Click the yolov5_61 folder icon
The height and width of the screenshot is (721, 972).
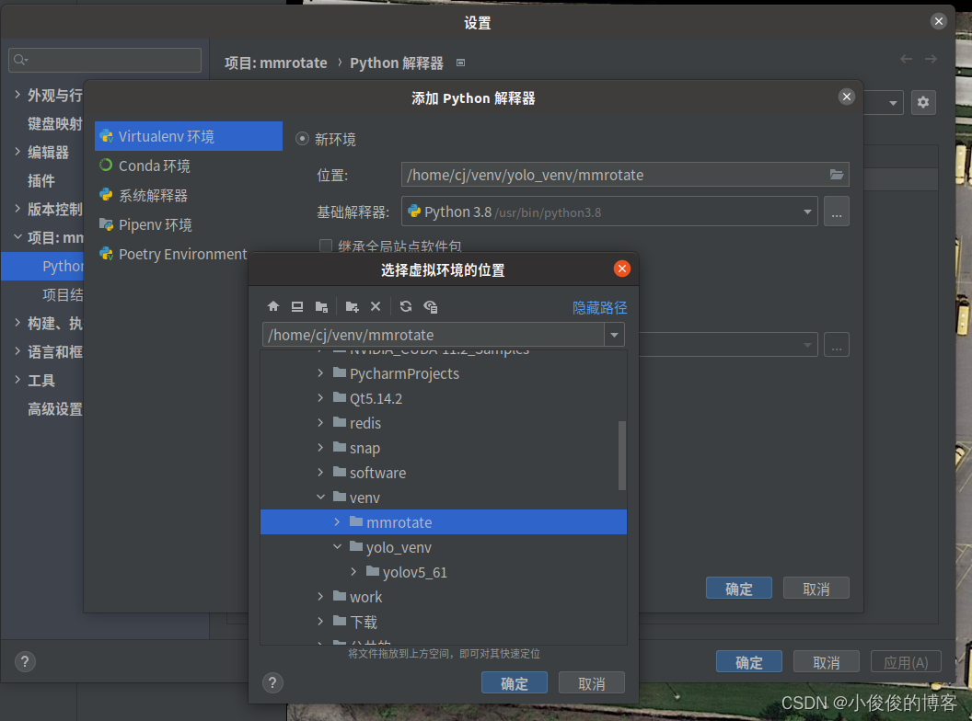(x=373, y=571)
